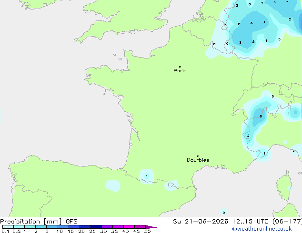
Task: Pick the 10–15 mm legend swatch
Action: coord(63,227)
